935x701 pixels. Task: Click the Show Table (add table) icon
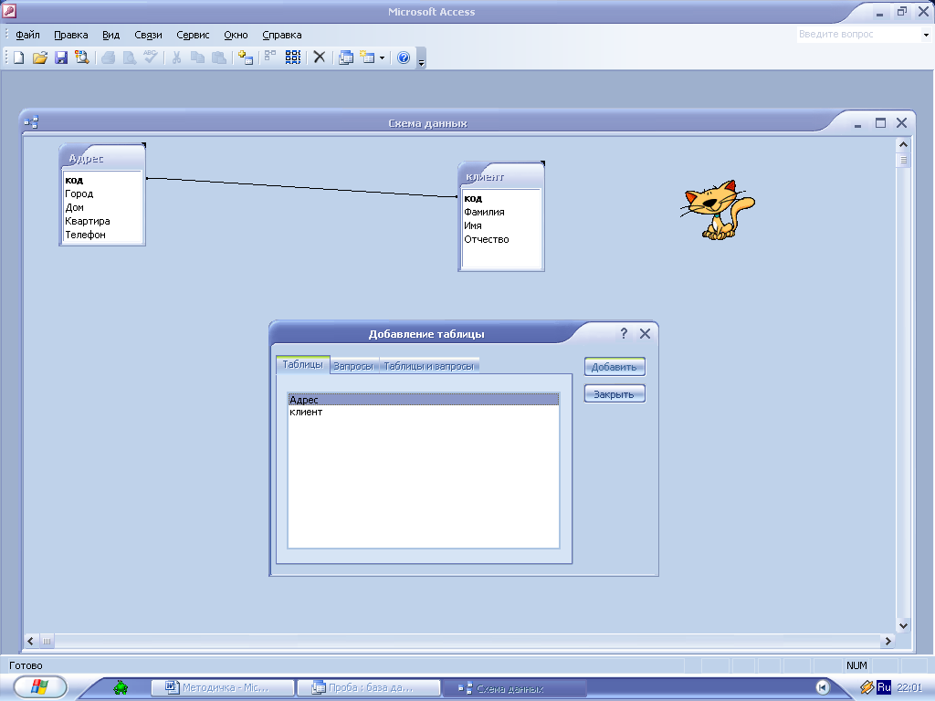point(245,58)
